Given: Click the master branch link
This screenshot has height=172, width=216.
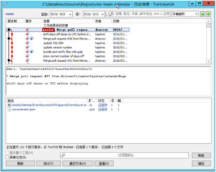Looking at the screenshot, I should (x=10, y=14).
